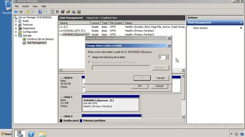Click the WIN2K8CL2DTC (F:) volume drive icon
This screenshot has width=245, height=137.
[x=61, y=31]
